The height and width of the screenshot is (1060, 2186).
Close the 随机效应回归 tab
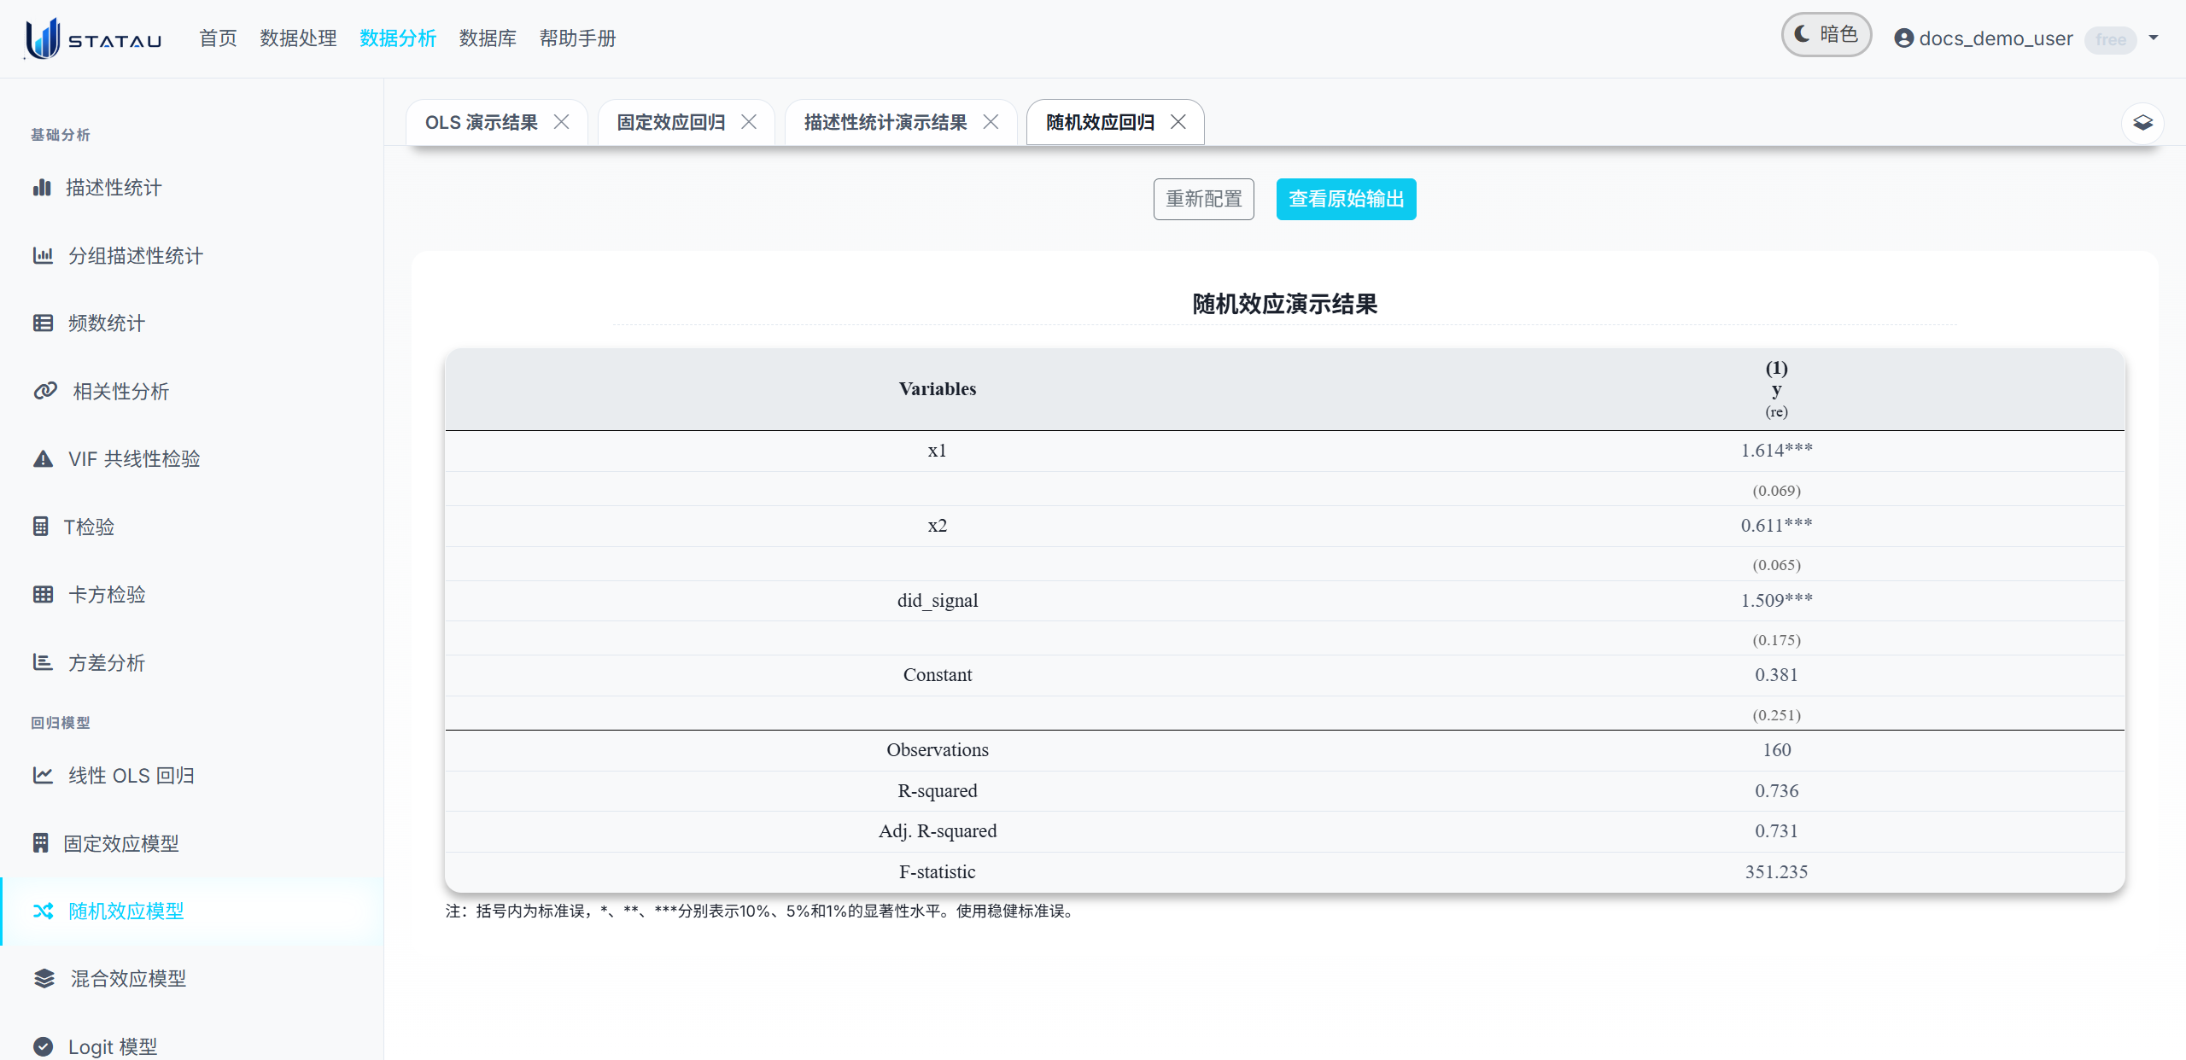pyautogui.click(x=1178, y=122)
